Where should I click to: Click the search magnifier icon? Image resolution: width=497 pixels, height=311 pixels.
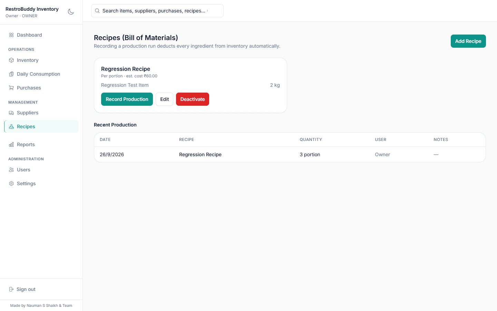tap(97, 11)
